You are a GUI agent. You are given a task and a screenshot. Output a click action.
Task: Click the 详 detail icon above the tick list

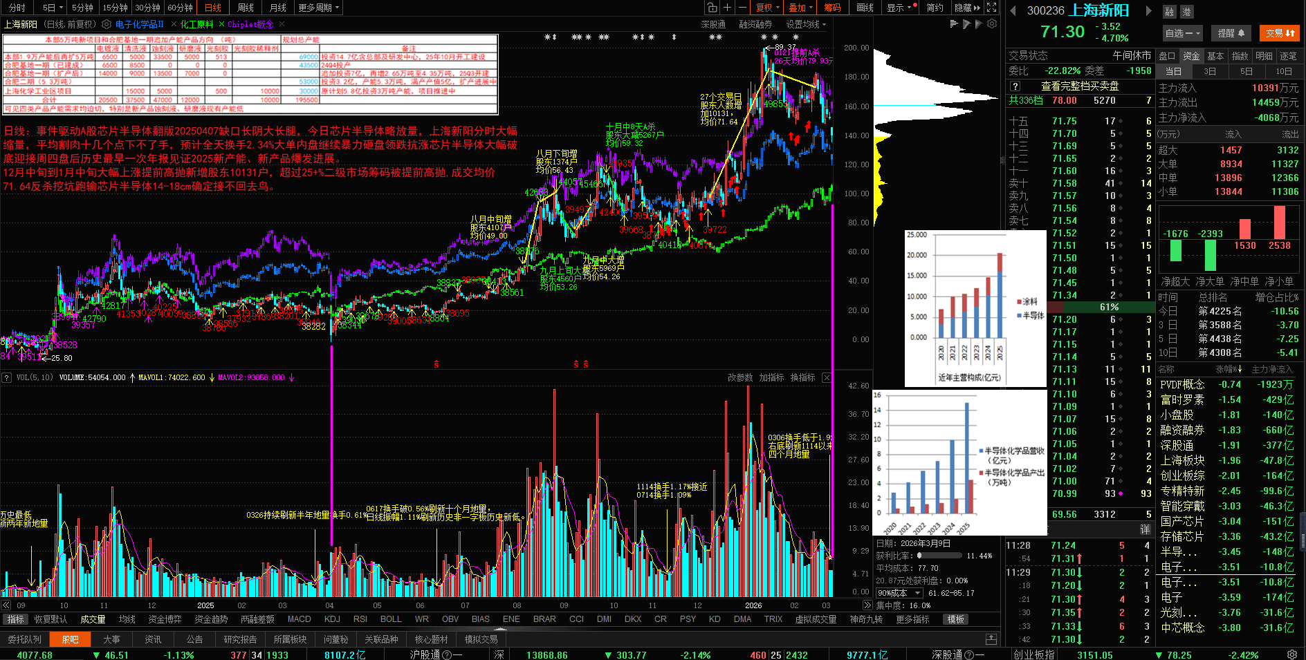click(x=1145, y=529)
